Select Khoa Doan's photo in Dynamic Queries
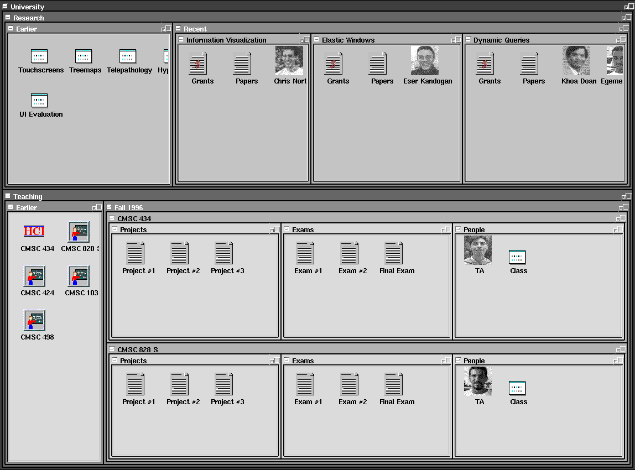635x470 pixels. click(x=576, y=60)
